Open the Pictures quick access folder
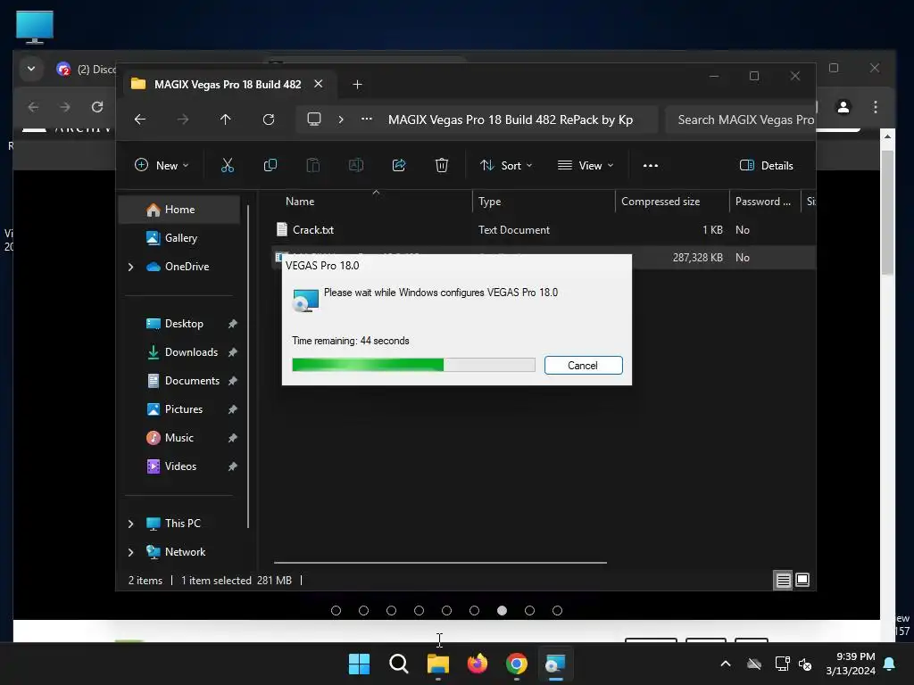This screenshot has width=914, height=685. tap(184, 409)
